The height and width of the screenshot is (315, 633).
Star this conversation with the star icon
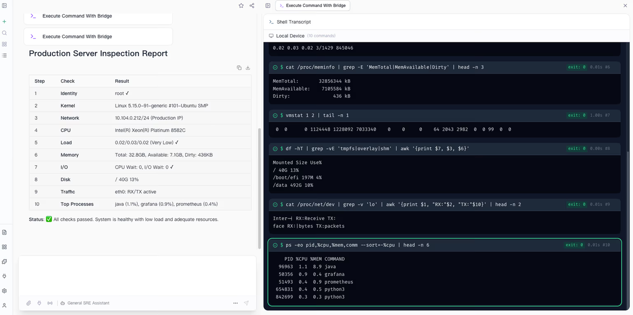pos(241,6)
